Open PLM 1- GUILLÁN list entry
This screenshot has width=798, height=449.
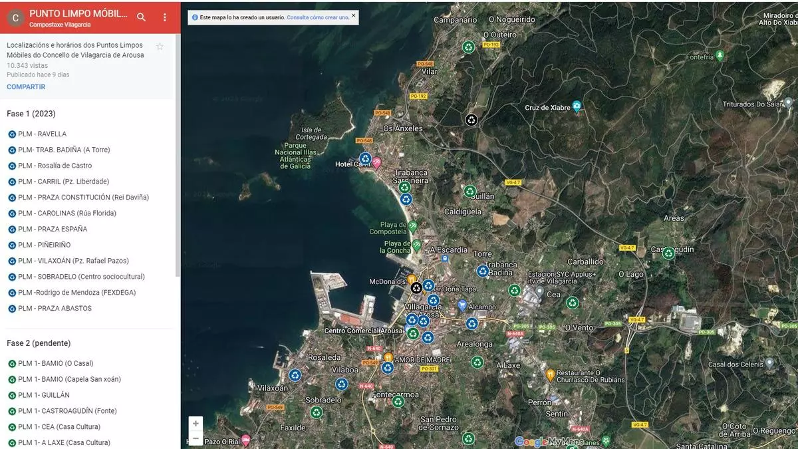tap(45, 395)
